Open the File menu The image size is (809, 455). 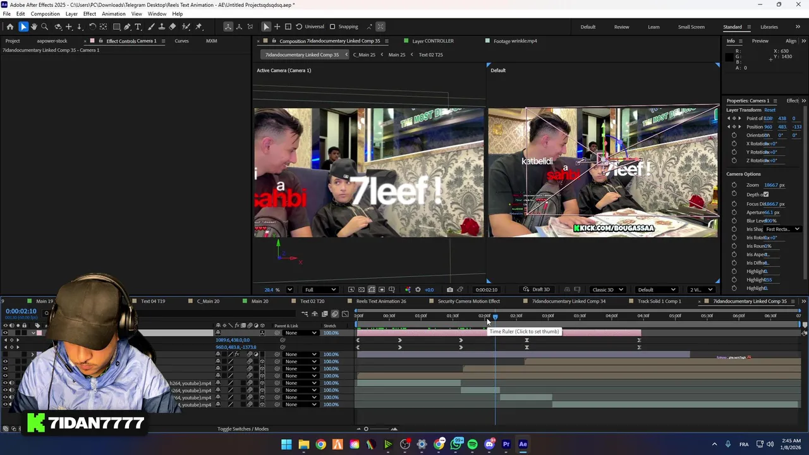(6, 14)
